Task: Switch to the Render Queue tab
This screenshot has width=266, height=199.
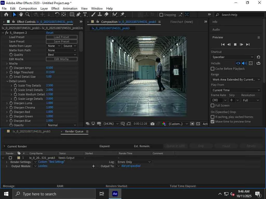Action: [74, 131]
